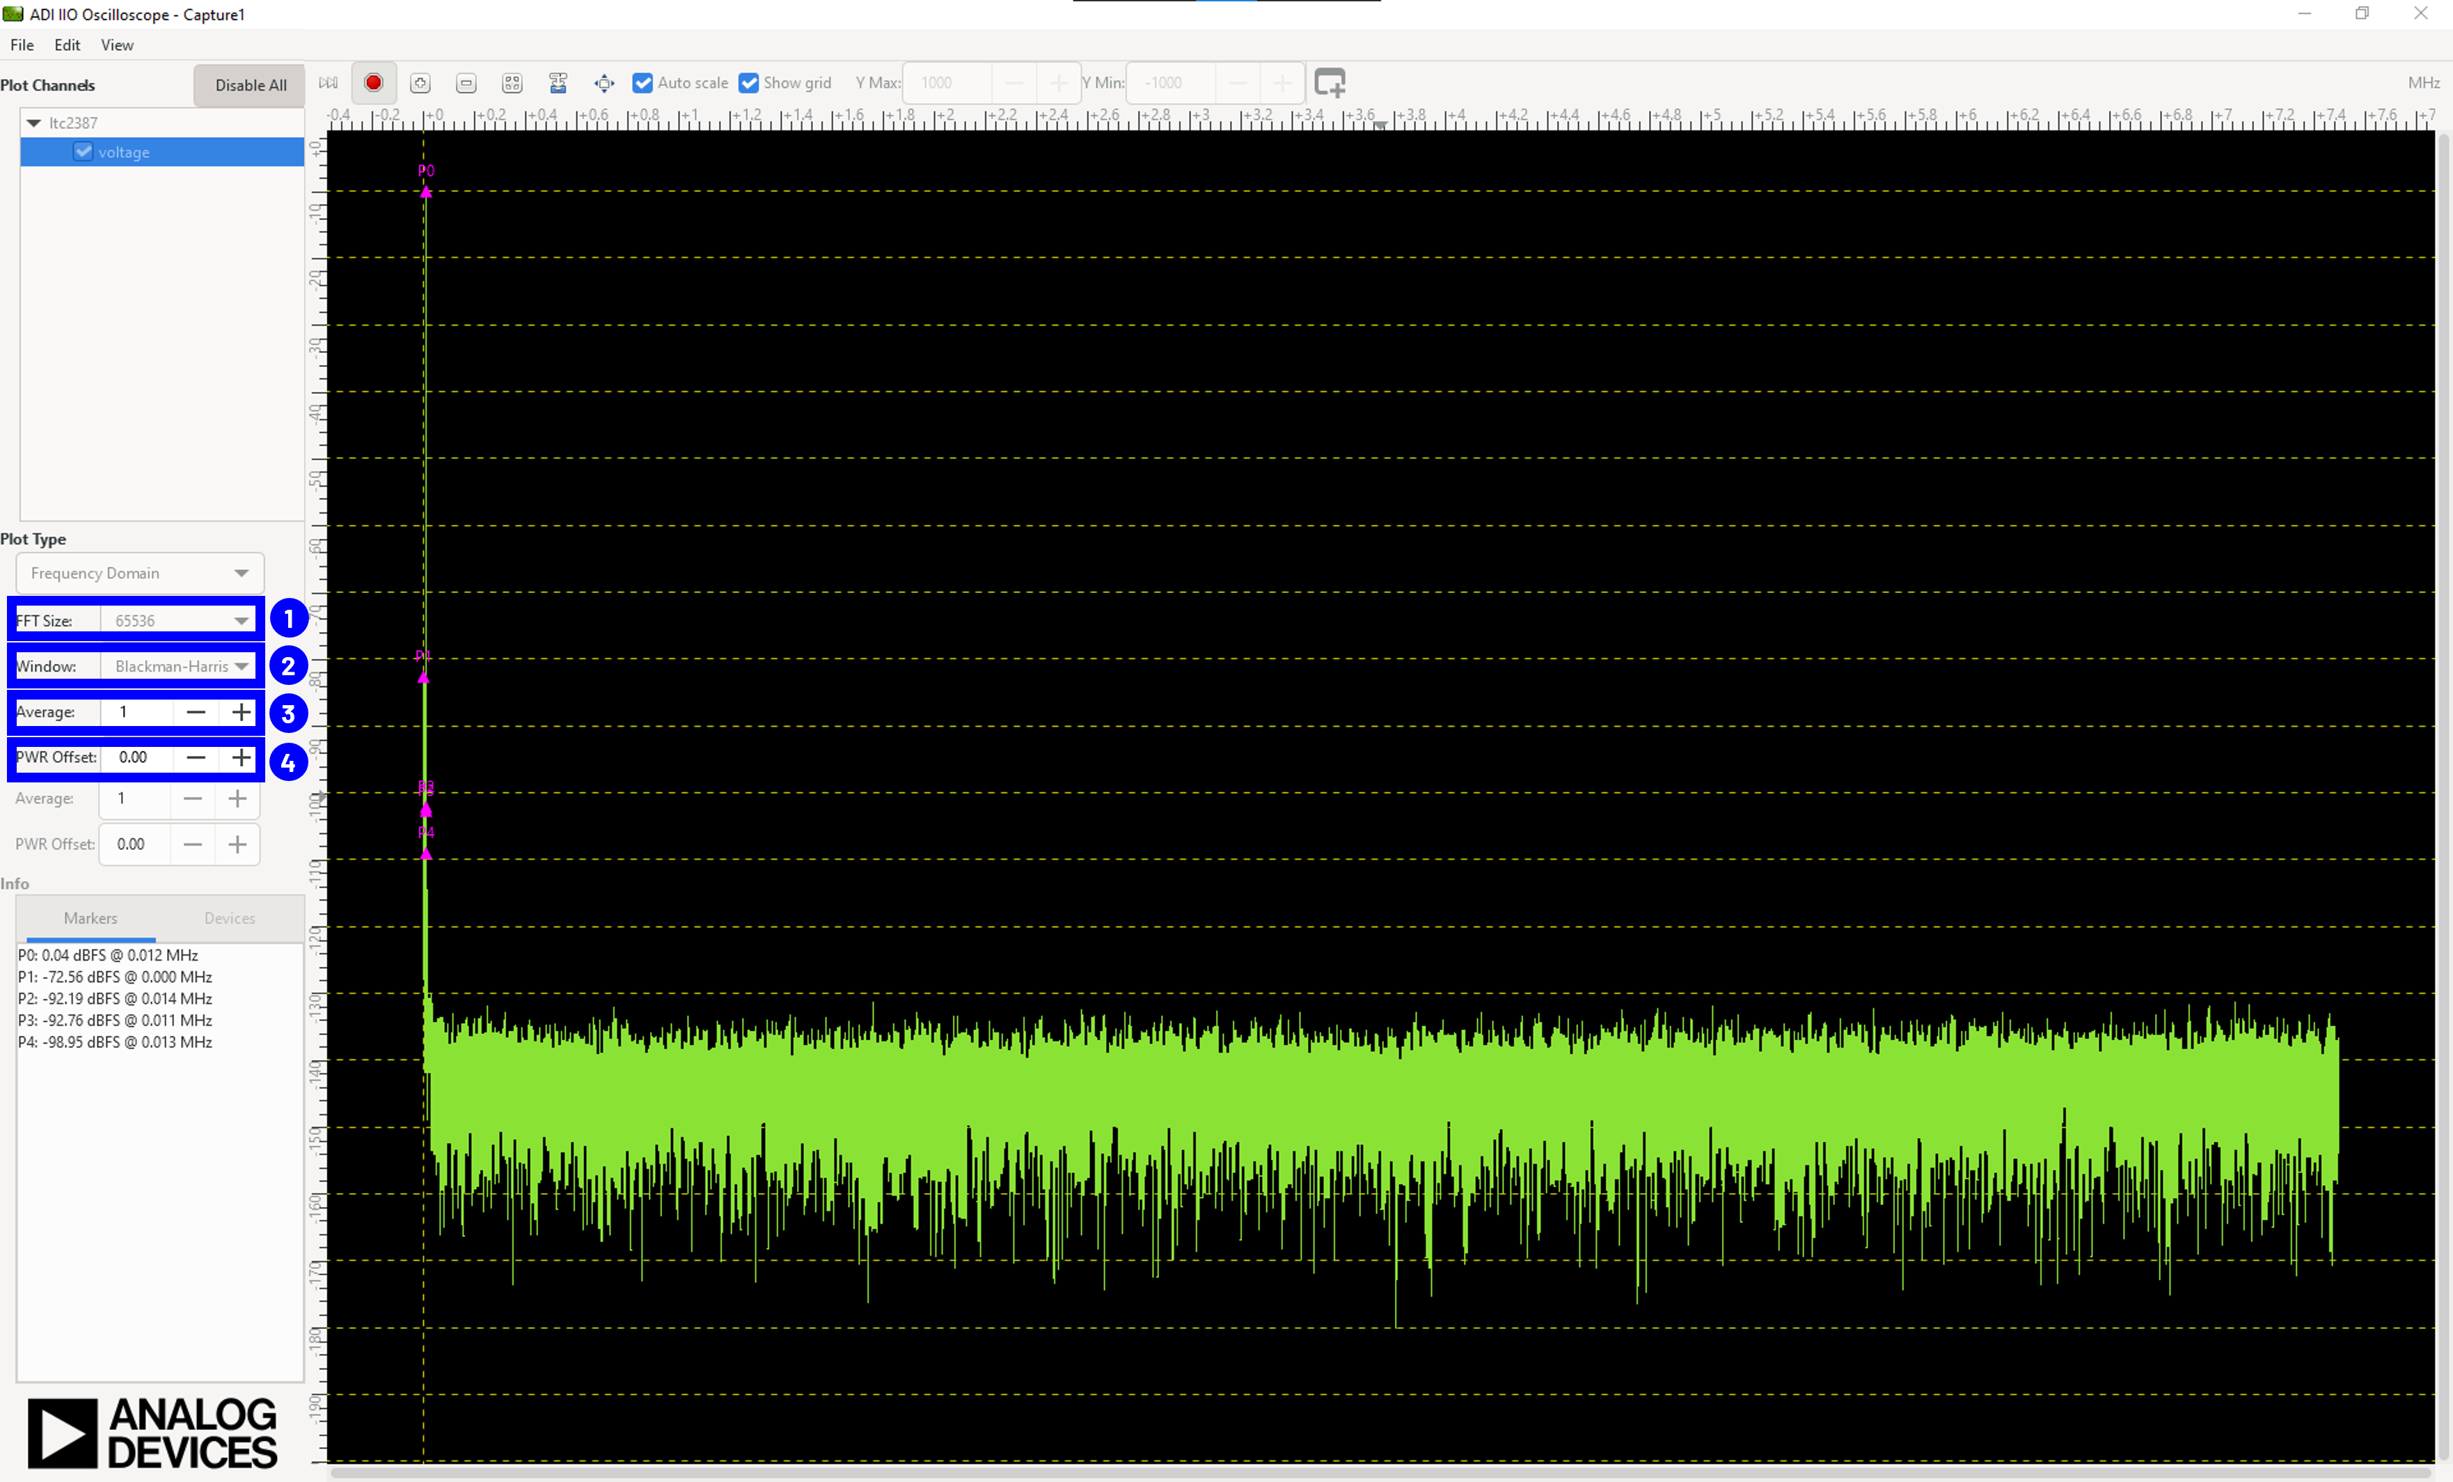Zoom out of the plot
This screenshot has width=2453, height=1482.
(466, 83)
